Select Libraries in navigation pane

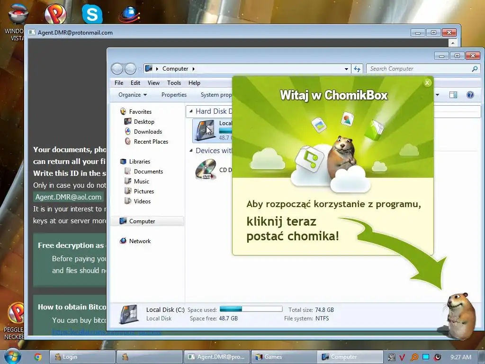tap(140, 162)
